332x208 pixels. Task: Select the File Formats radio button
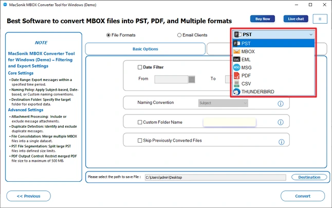(x=108, y=35)
